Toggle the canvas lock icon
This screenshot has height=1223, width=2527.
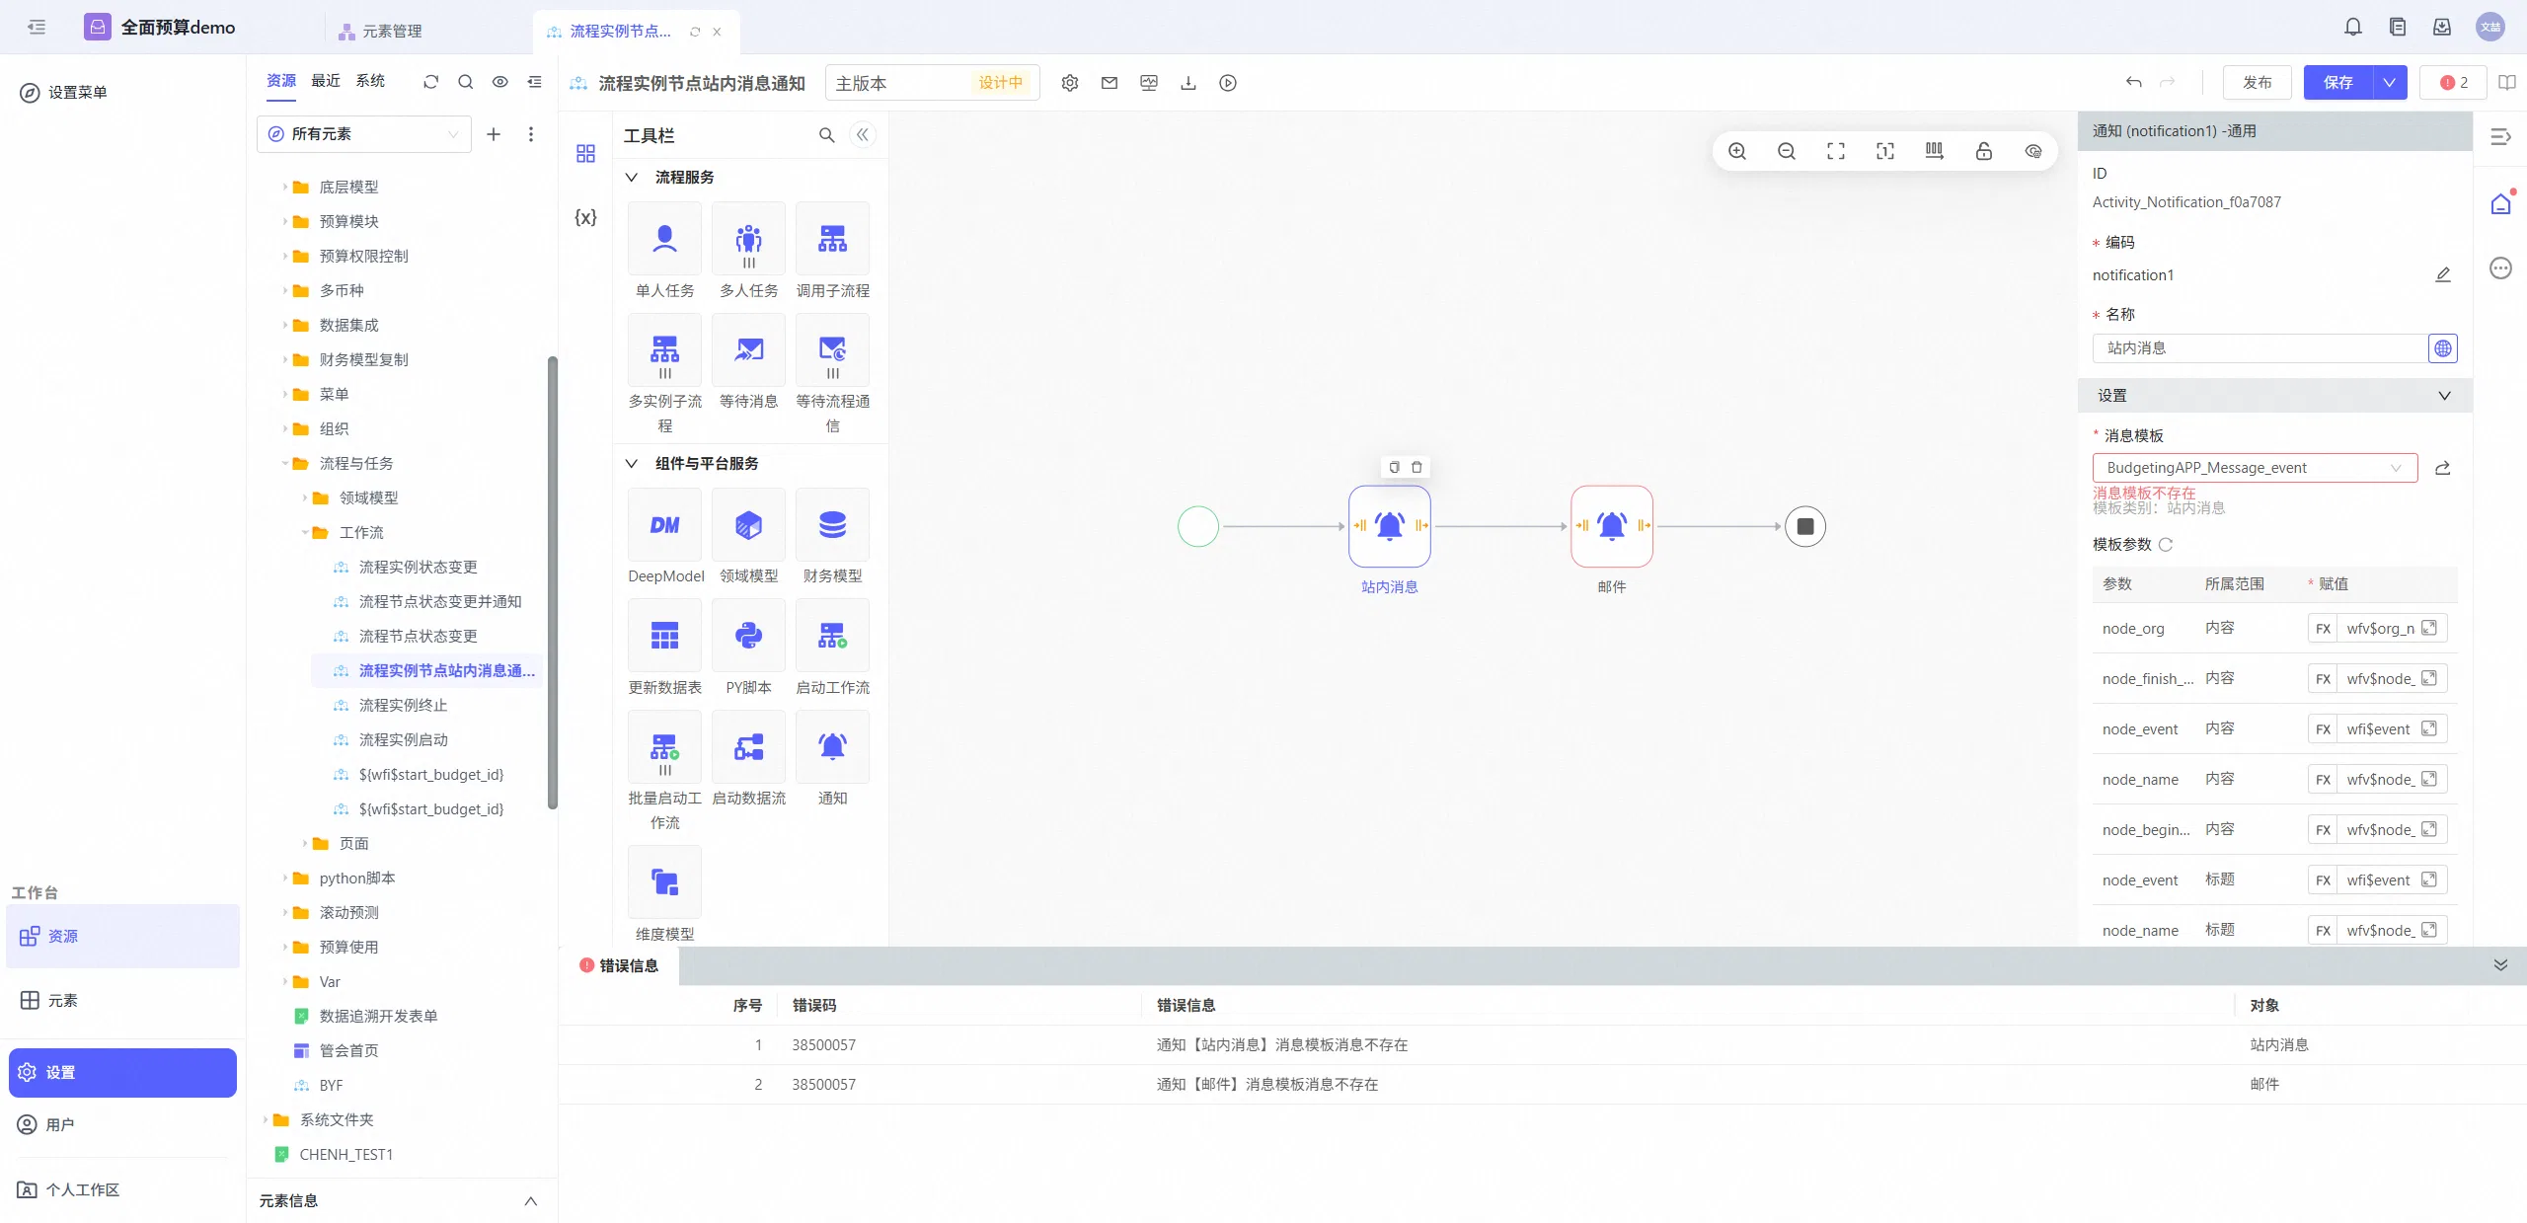pos(1984,151)
